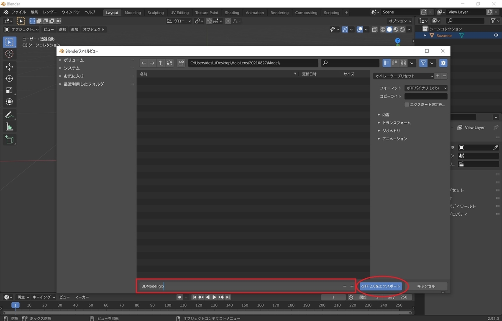Select the 3D Cursor tool

click(x=9, y=54)
